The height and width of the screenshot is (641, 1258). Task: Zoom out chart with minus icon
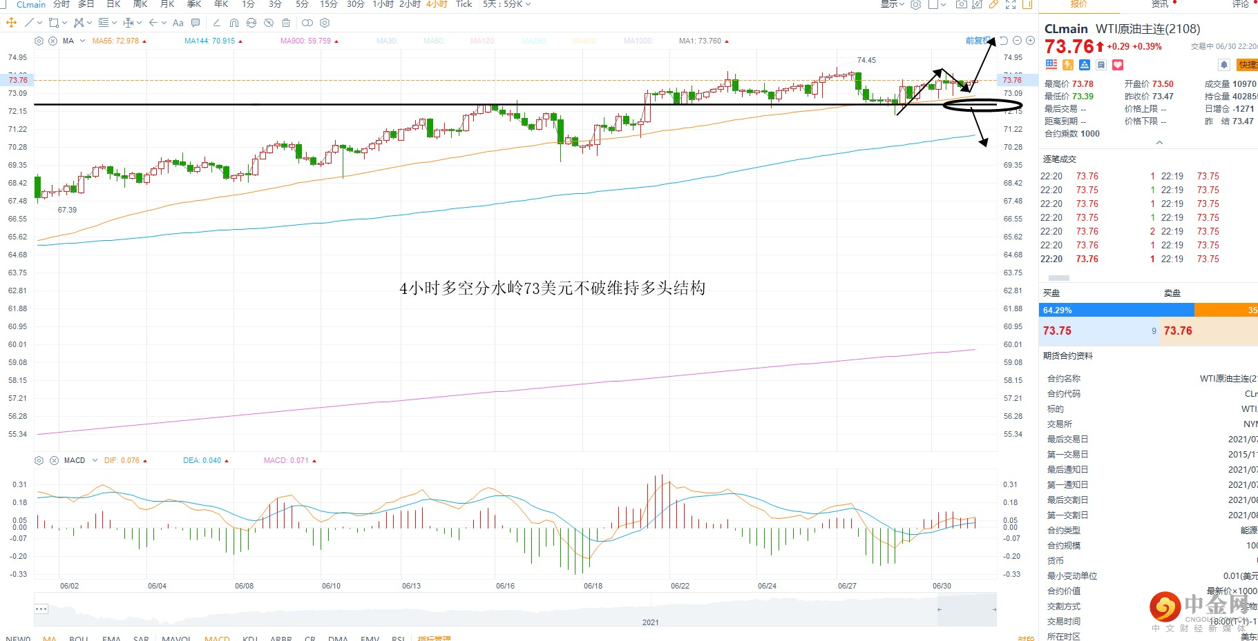pos(1017,41)
